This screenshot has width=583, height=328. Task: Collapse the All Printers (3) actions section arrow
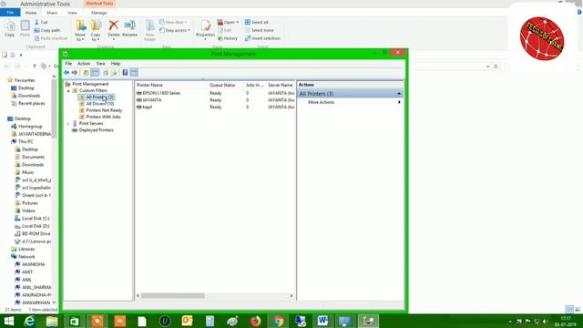point(399,94)
